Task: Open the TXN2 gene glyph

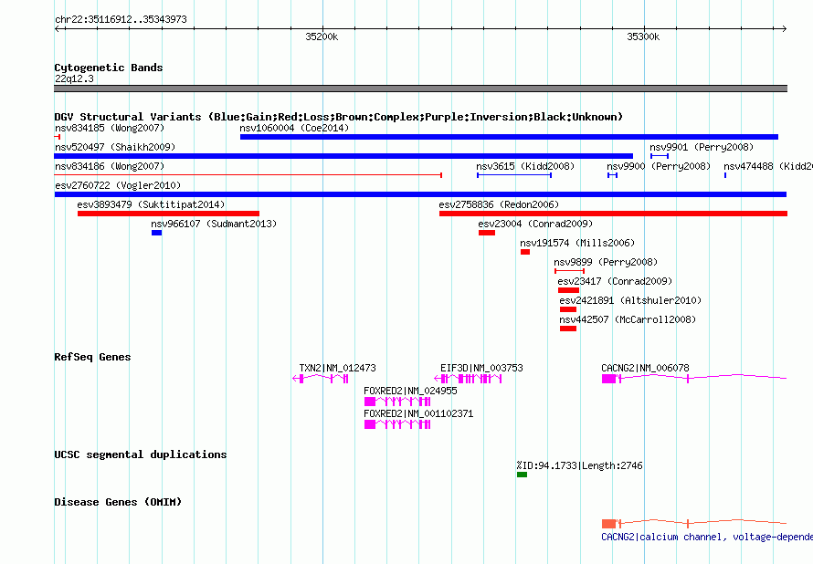Action: pos(321,379)
